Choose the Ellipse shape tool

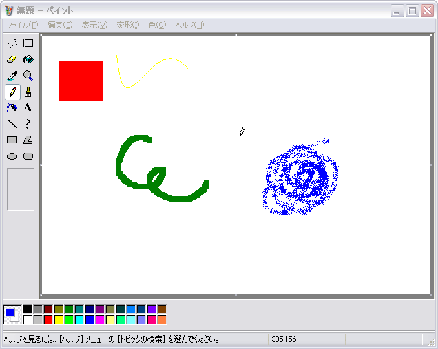click(x=12, y=156)
